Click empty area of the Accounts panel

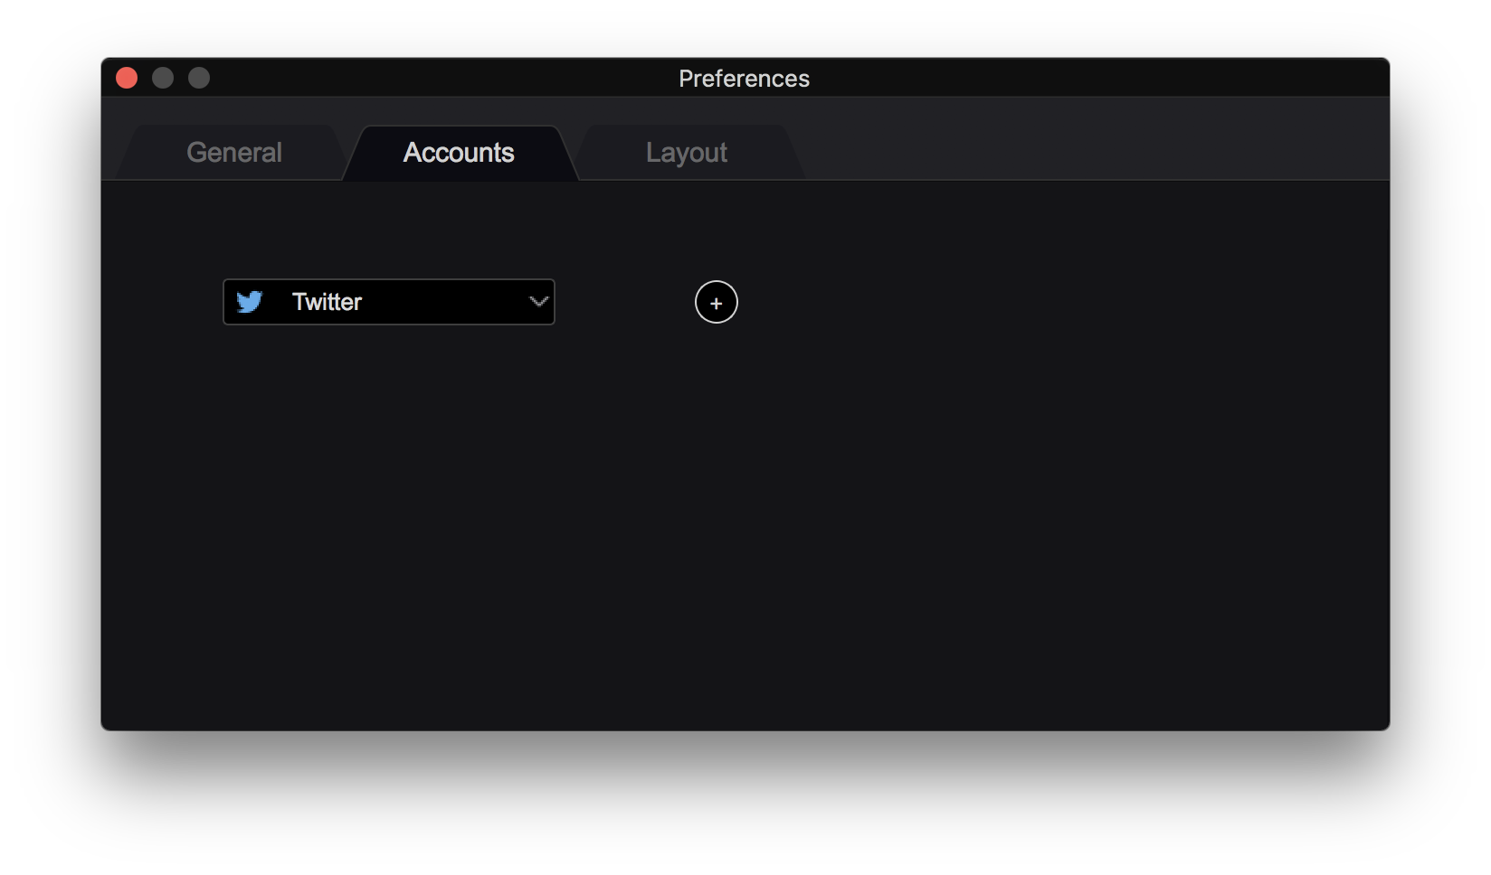click(x=742, y=524)
